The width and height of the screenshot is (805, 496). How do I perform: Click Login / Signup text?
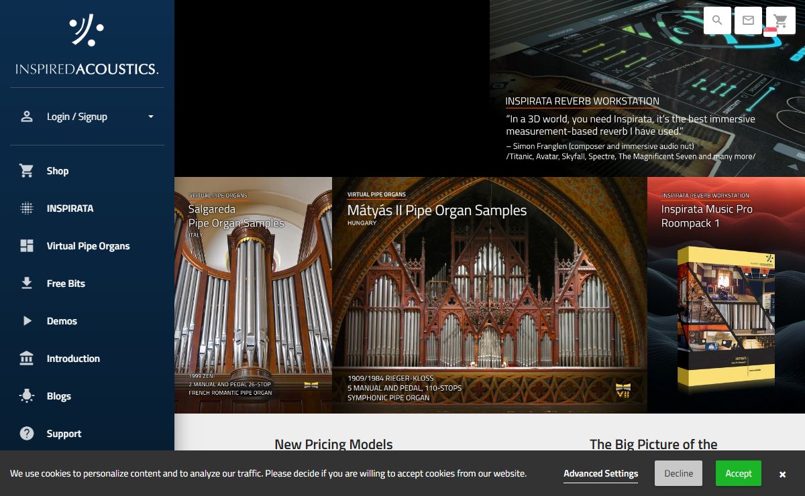[77, 117]
